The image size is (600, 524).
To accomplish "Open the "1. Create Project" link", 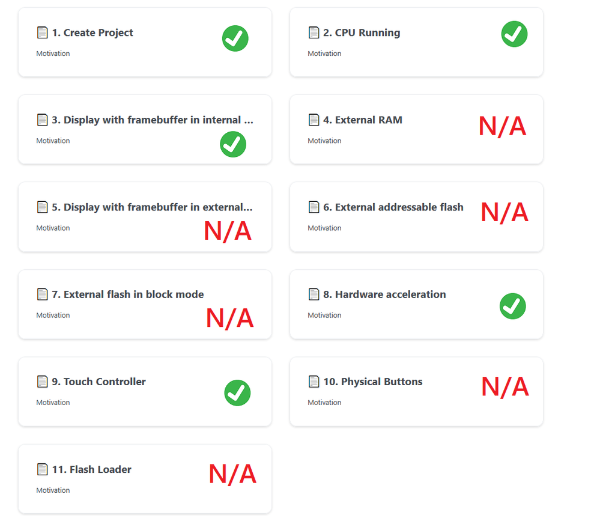I will tap(98, 32).
